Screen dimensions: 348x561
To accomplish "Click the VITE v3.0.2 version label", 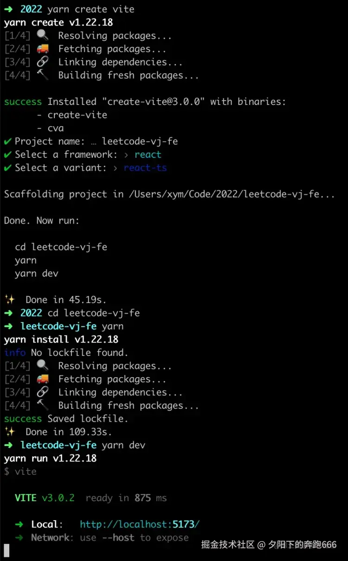I will (x=45, y=498).
